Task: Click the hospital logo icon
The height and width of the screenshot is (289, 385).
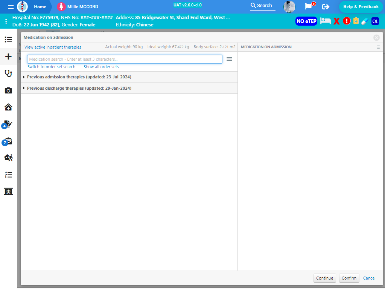Action: tap(22, 7)
